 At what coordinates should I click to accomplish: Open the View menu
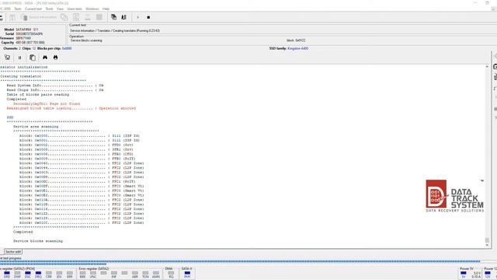(x=60, y=9)
